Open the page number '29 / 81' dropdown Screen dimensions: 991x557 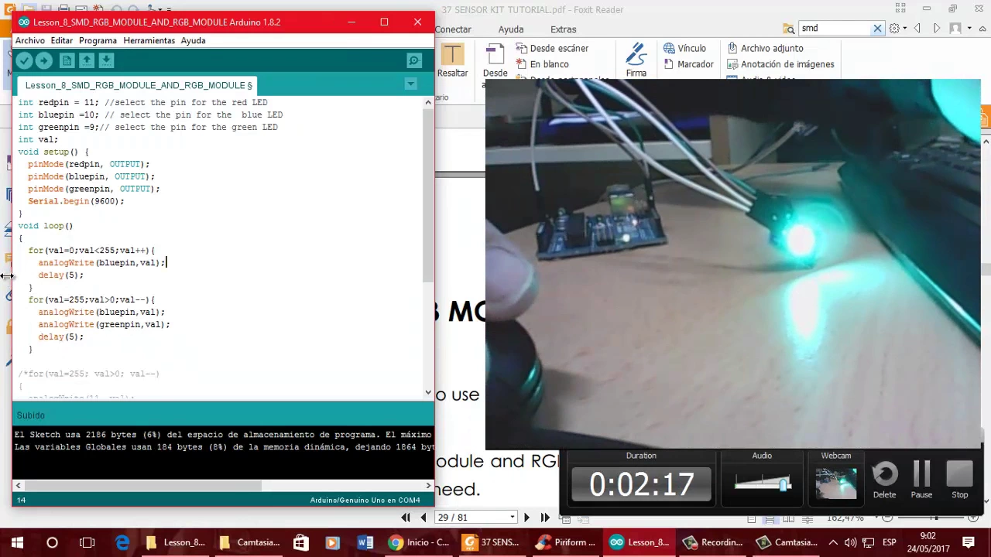point(512,518)
